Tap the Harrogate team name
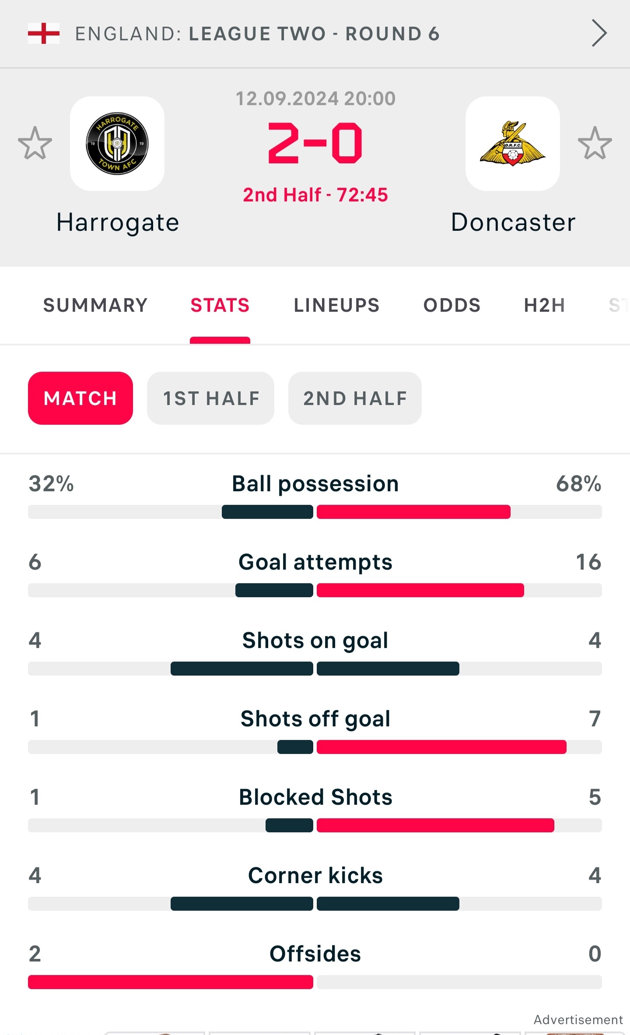 pyautogui.click(x=118, y=223)
